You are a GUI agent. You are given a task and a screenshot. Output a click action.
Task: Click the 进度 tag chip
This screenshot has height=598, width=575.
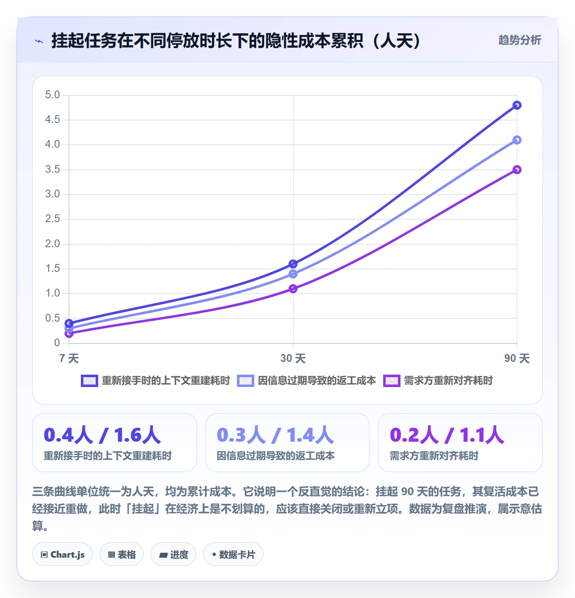click(173, 554)
